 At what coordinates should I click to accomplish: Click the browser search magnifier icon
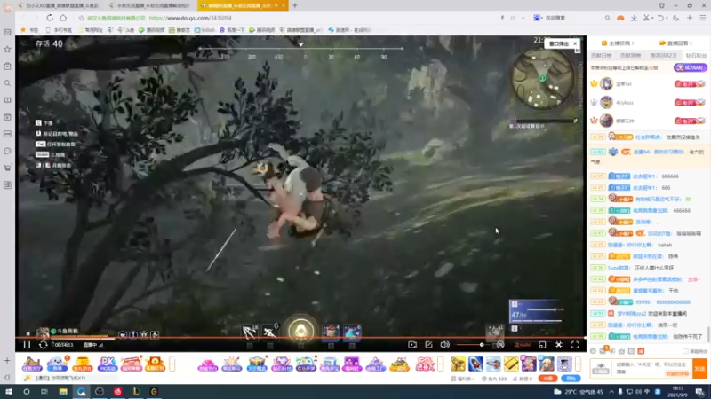[607, 18]
